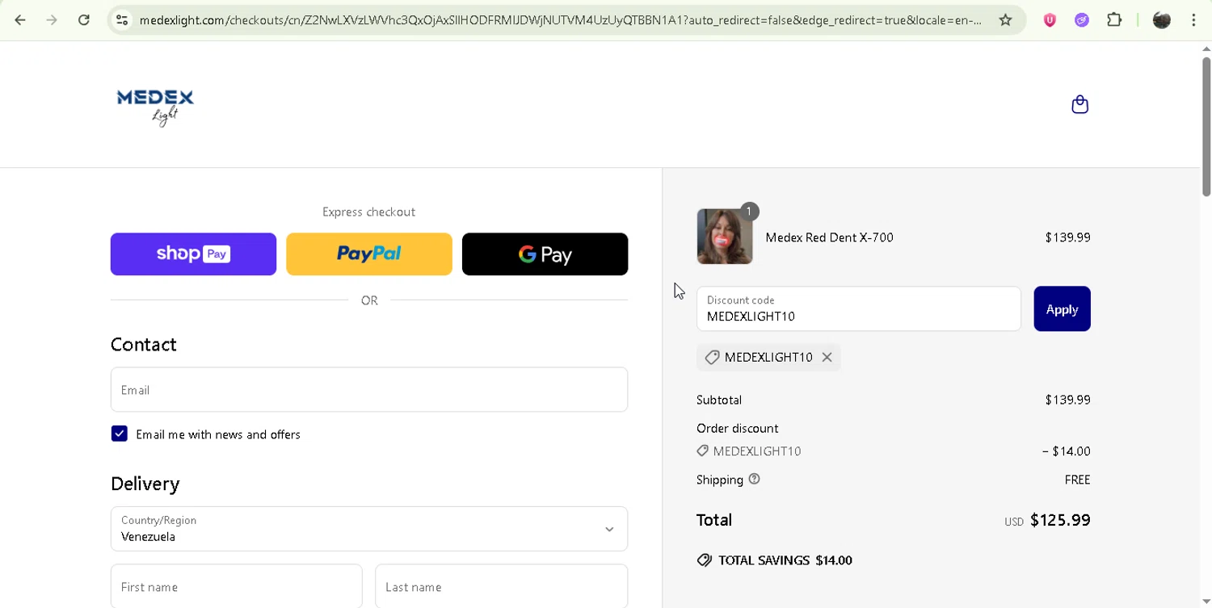Click the − $14.00 discount amount
Viewport: 1212px width, 608px height.
[x=1066, y=451]
